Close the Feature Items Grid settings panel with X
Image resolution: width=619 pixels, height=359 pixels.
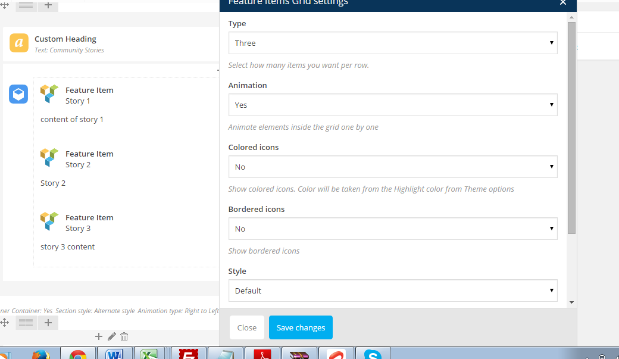tap(563, 3)
